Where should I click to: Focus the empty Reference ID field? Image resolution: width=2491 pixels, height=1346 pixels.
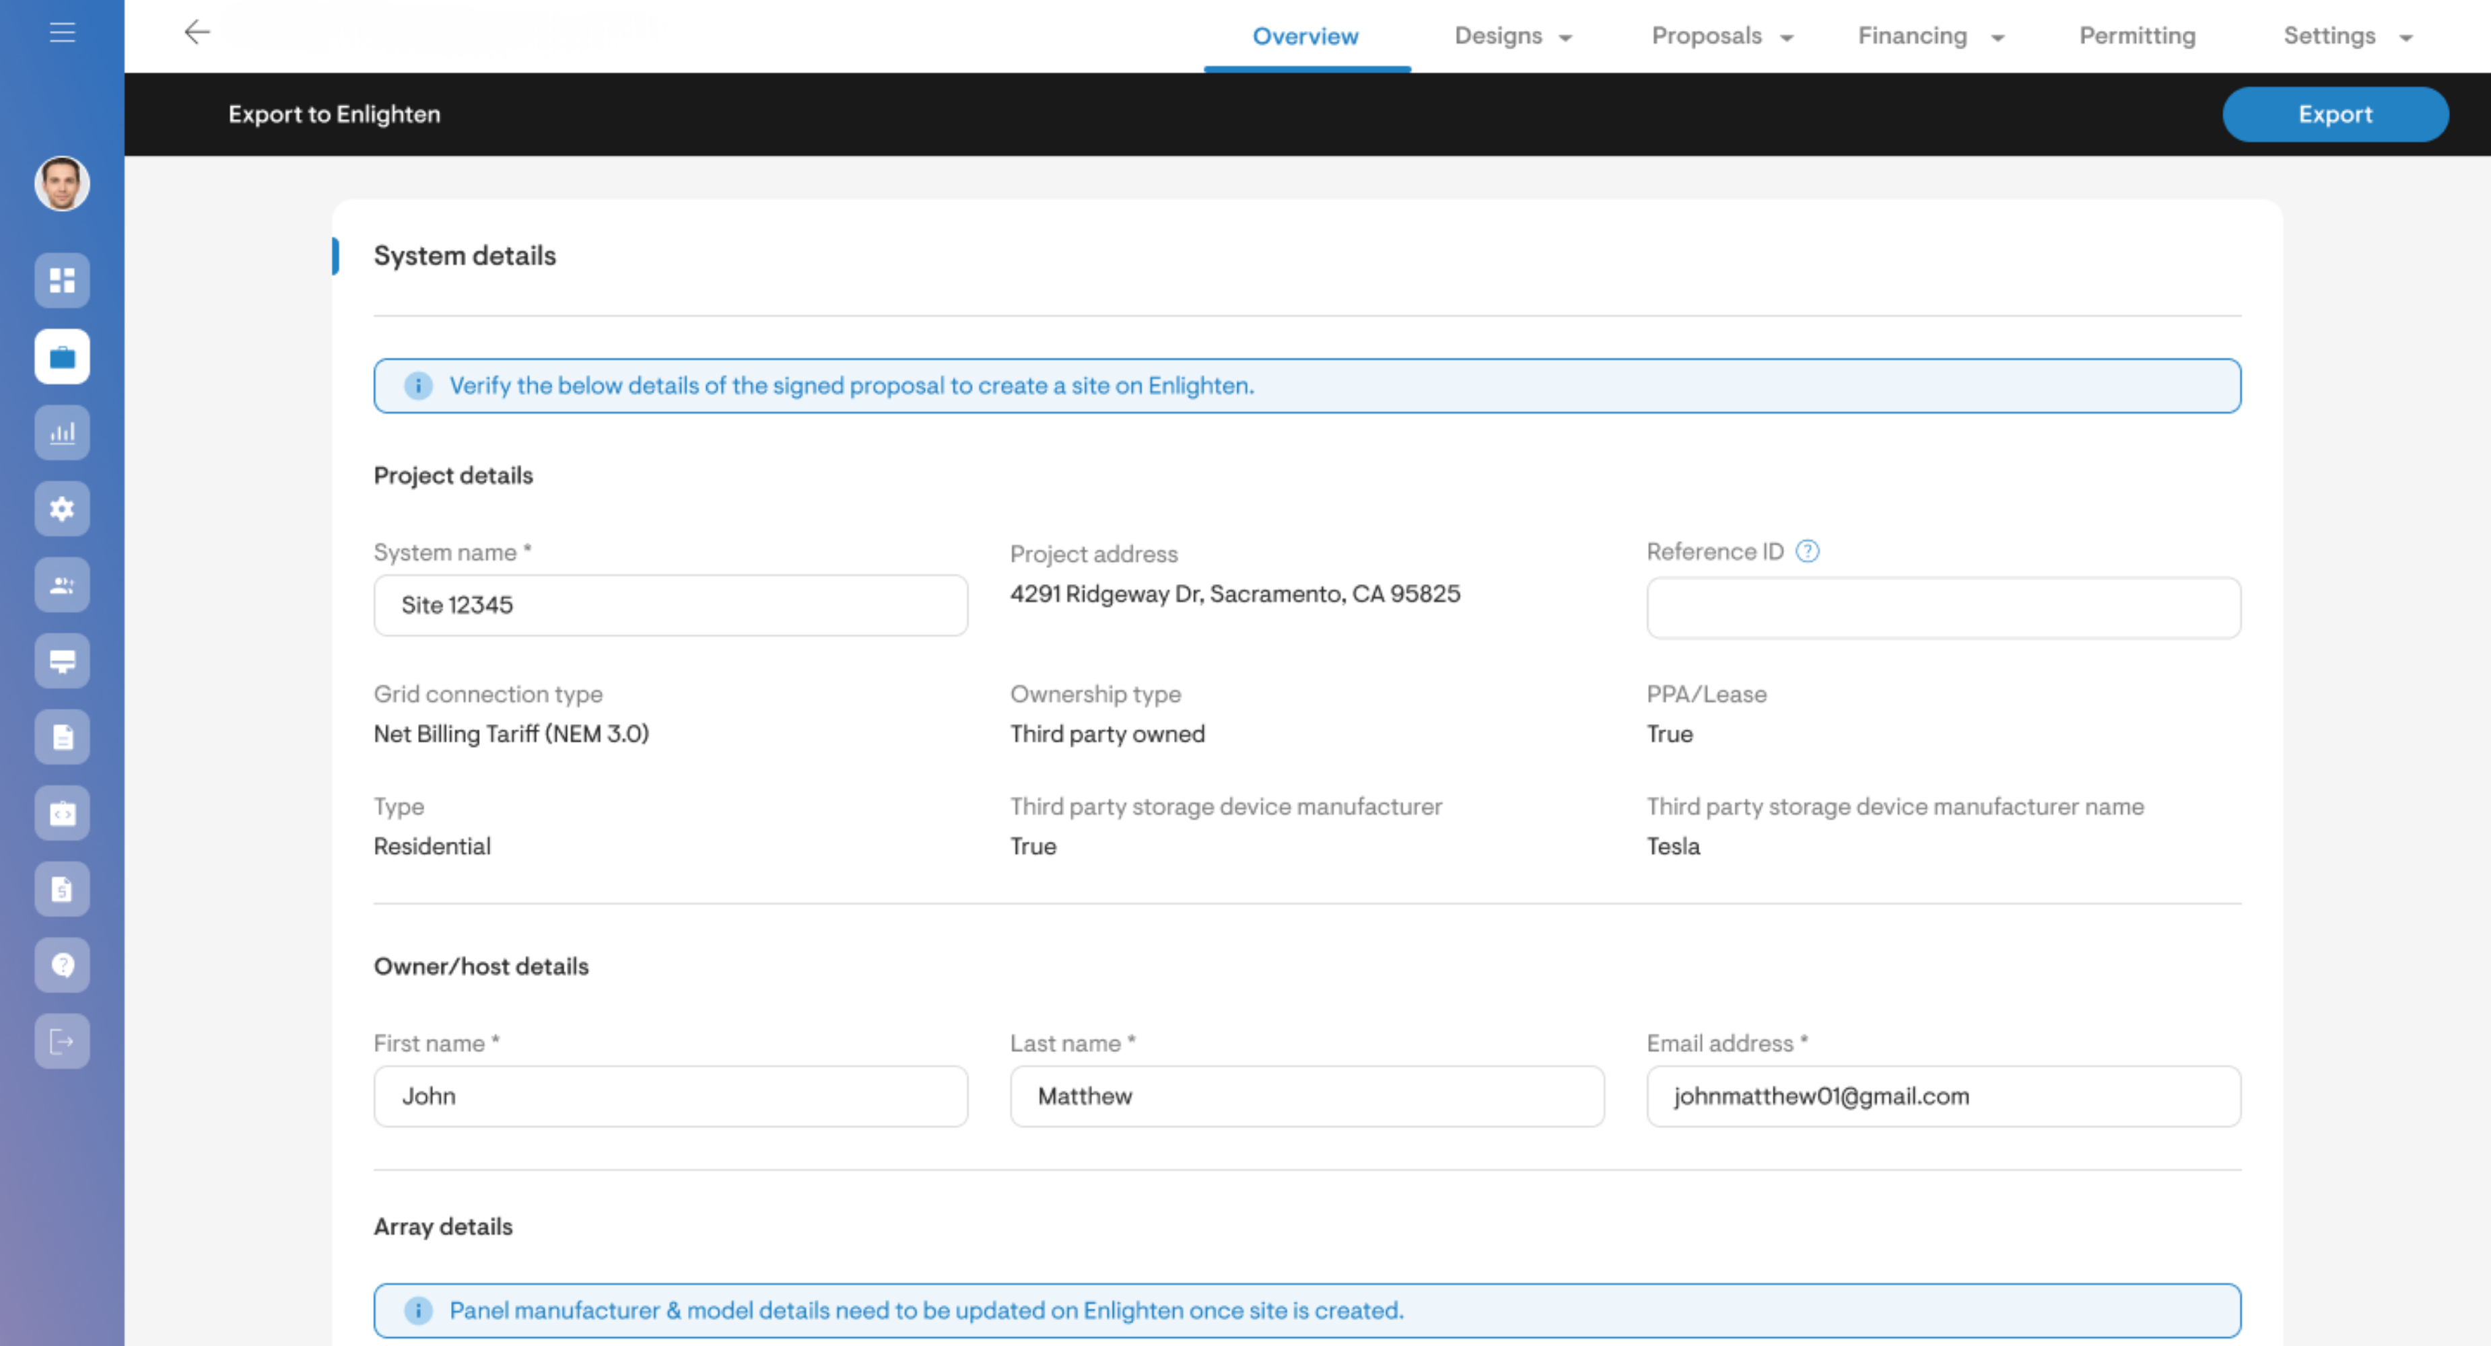coord(1944,608)
